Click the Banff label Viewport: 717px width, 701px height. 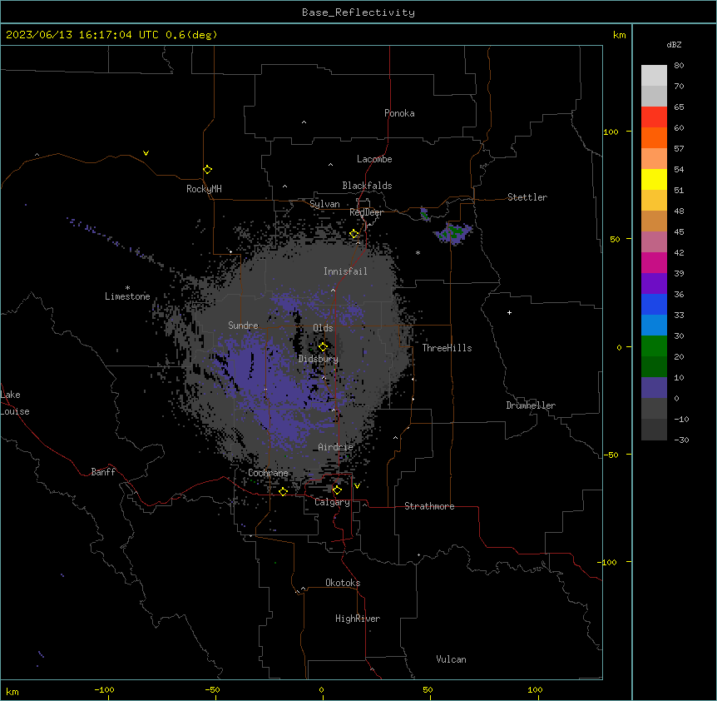click(x=103, y=472)
